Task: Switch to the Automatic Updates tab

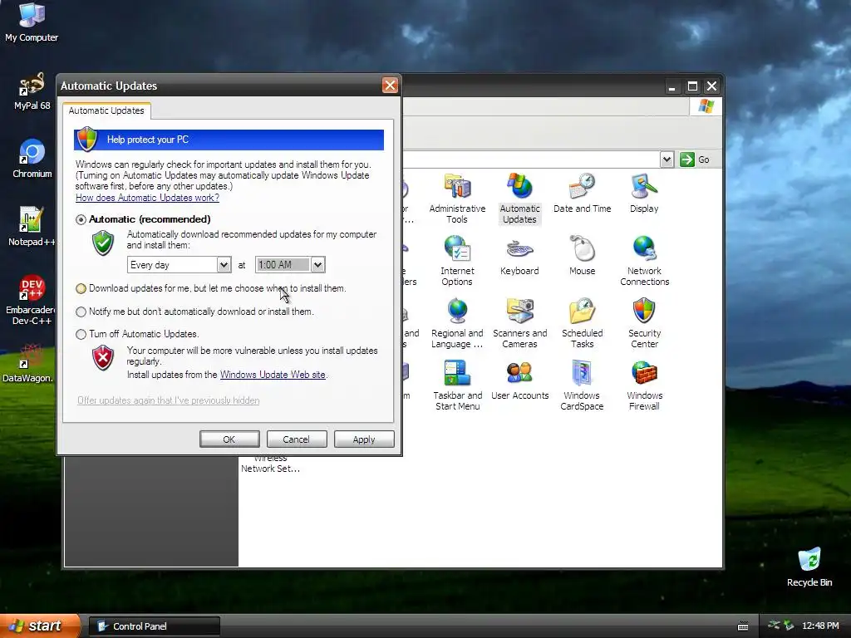Action: (x=106, y=110)
